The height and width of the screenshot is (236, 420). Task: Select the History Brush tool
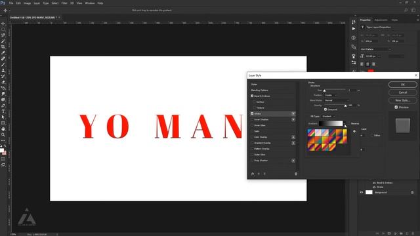(3, 77)
